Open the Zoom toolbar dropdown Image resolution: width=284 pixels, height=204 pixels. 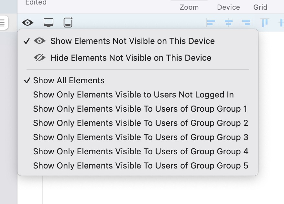pyautogui.click(x=189, y=7)
